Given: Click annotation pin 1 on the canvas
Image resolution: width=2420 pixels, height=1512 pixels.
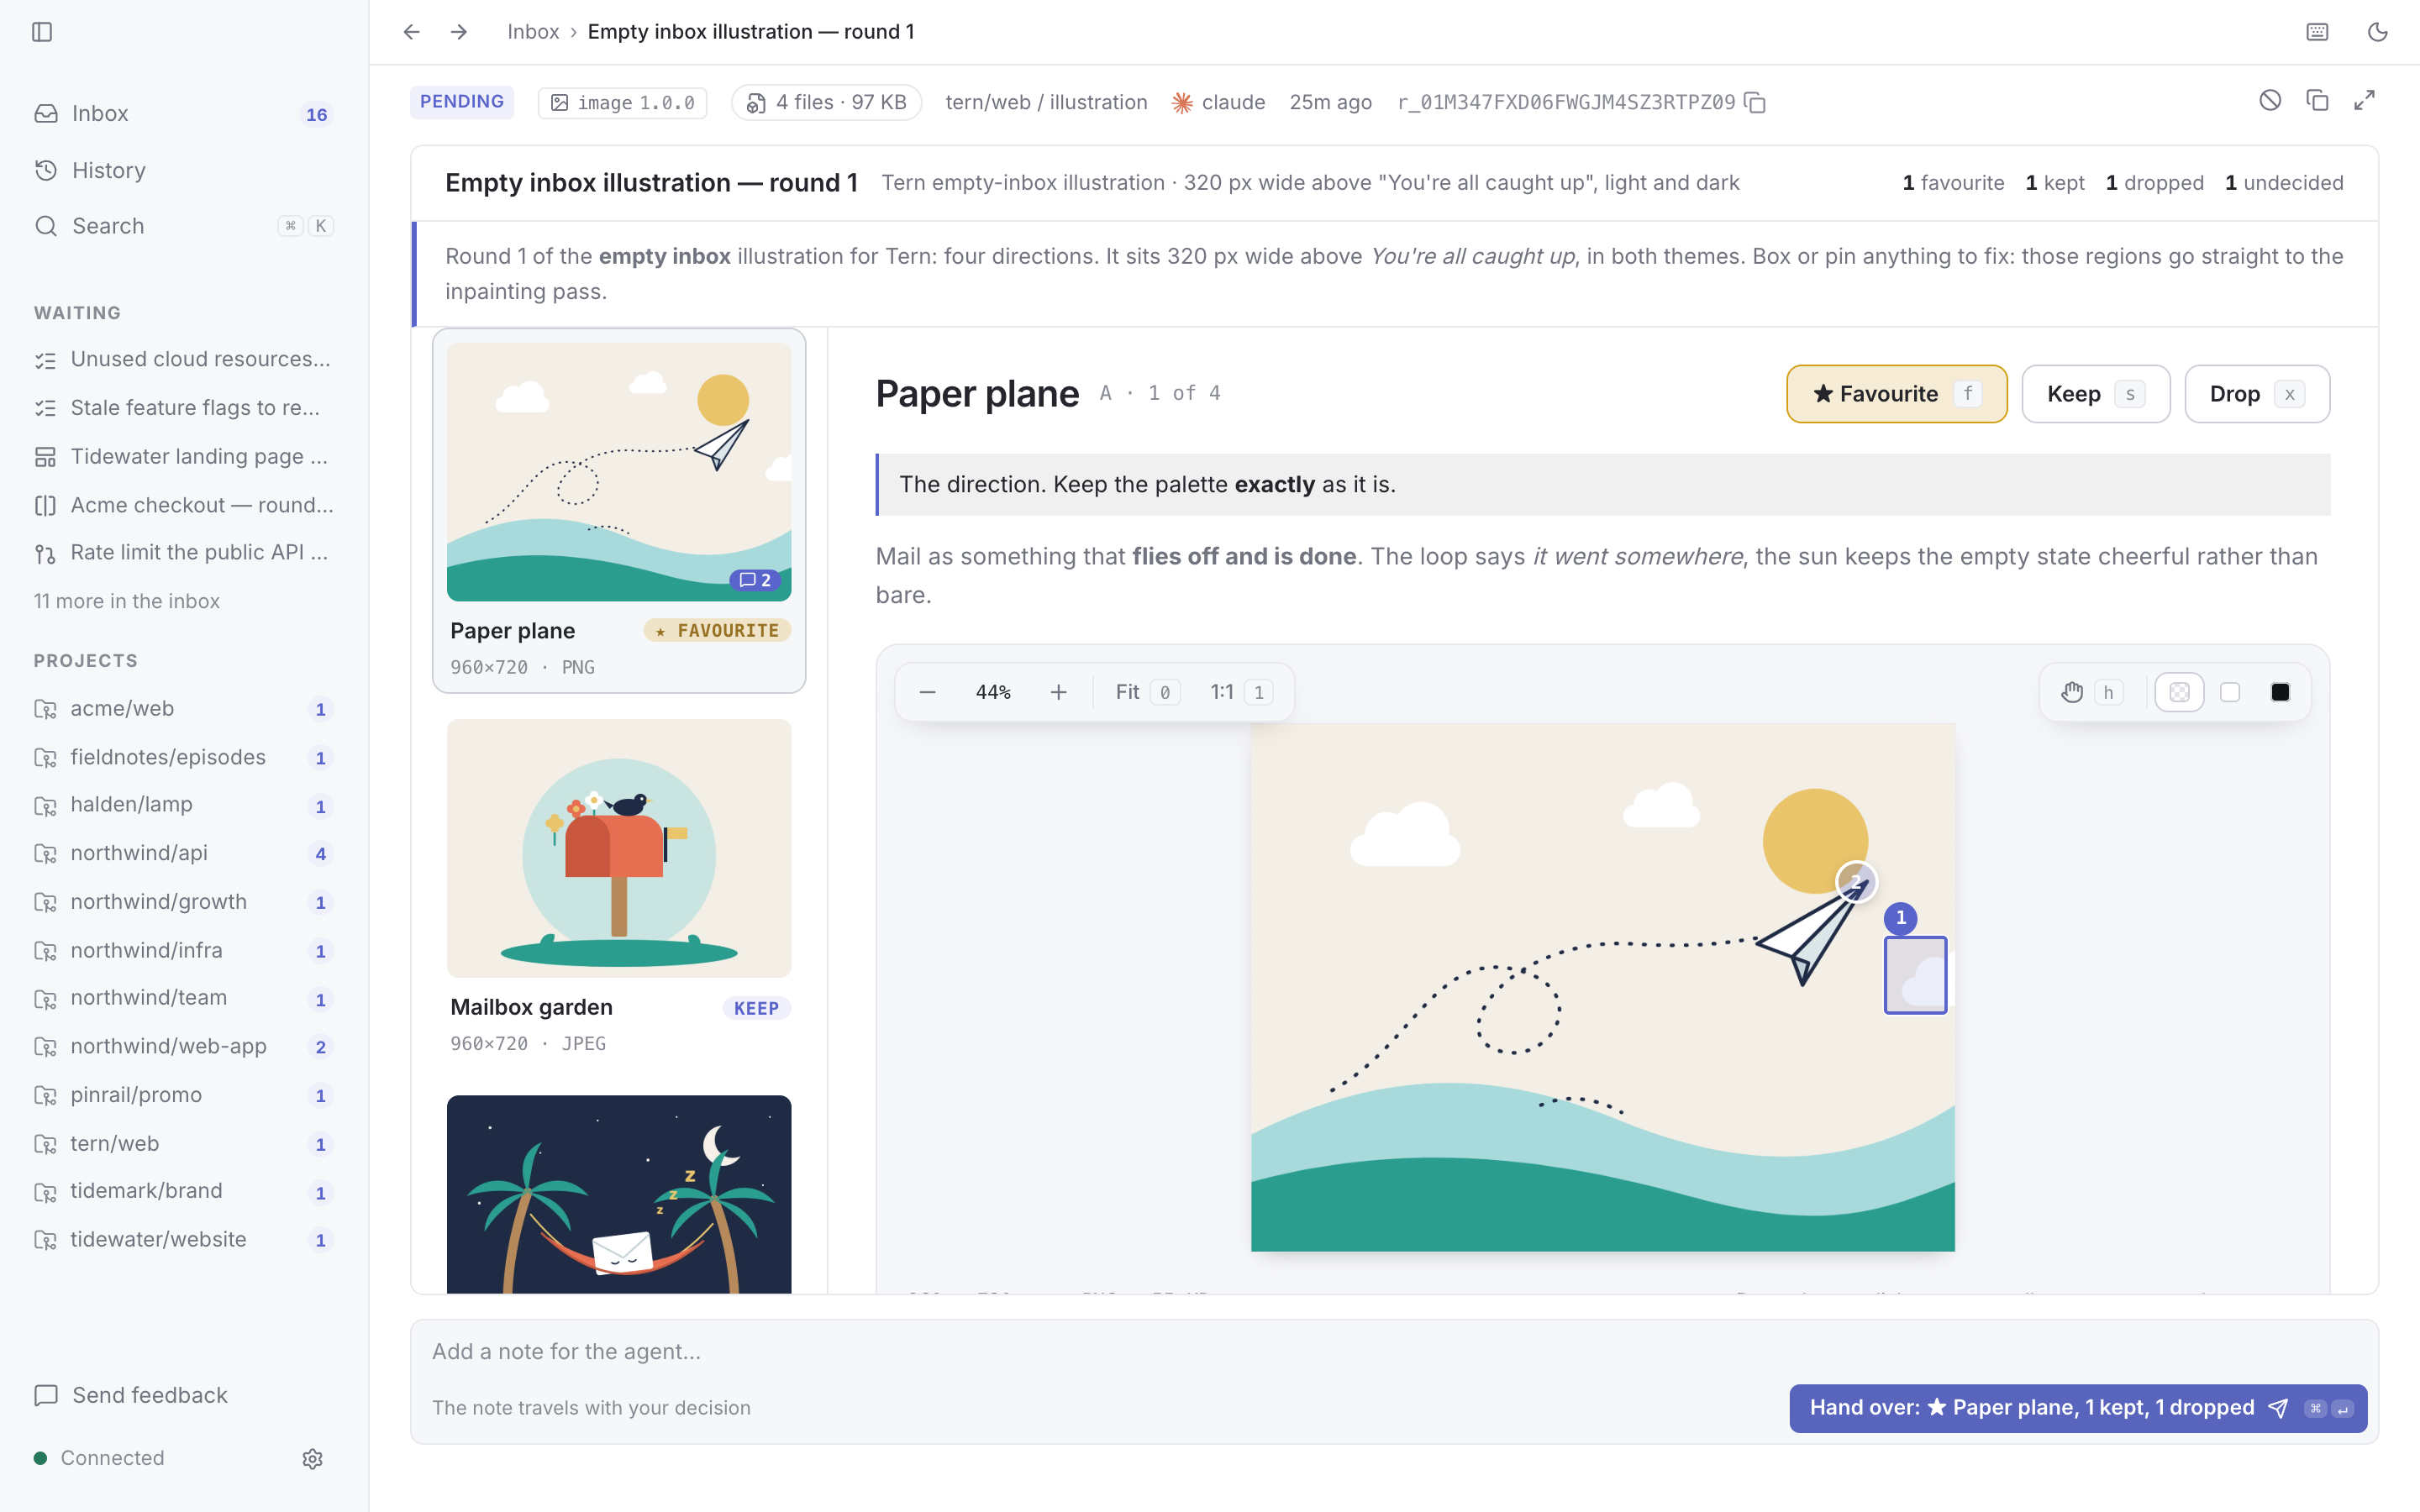Looking at the screenshot, I should pyautogui.click(x=1900, y=917).
